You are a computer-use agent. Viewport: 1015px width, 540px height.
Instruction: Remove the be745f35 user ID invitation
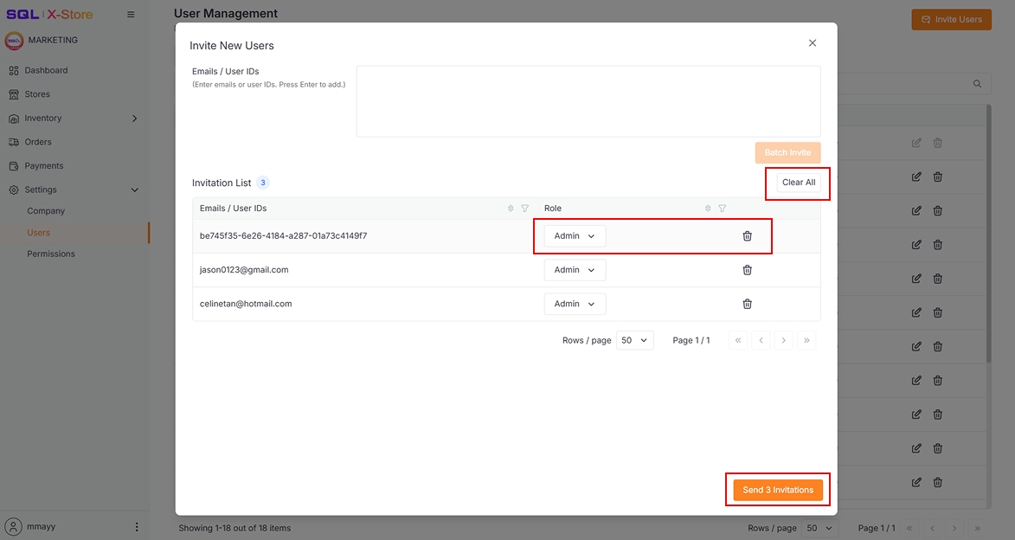pyautogui.click(x=747, y=236)
